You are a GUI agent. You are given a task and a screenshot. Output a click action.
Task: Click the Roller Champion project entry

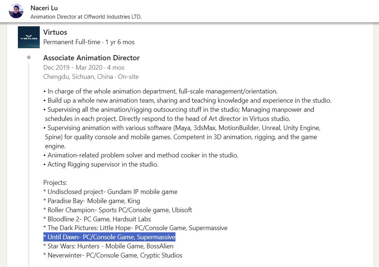[117, 210]
